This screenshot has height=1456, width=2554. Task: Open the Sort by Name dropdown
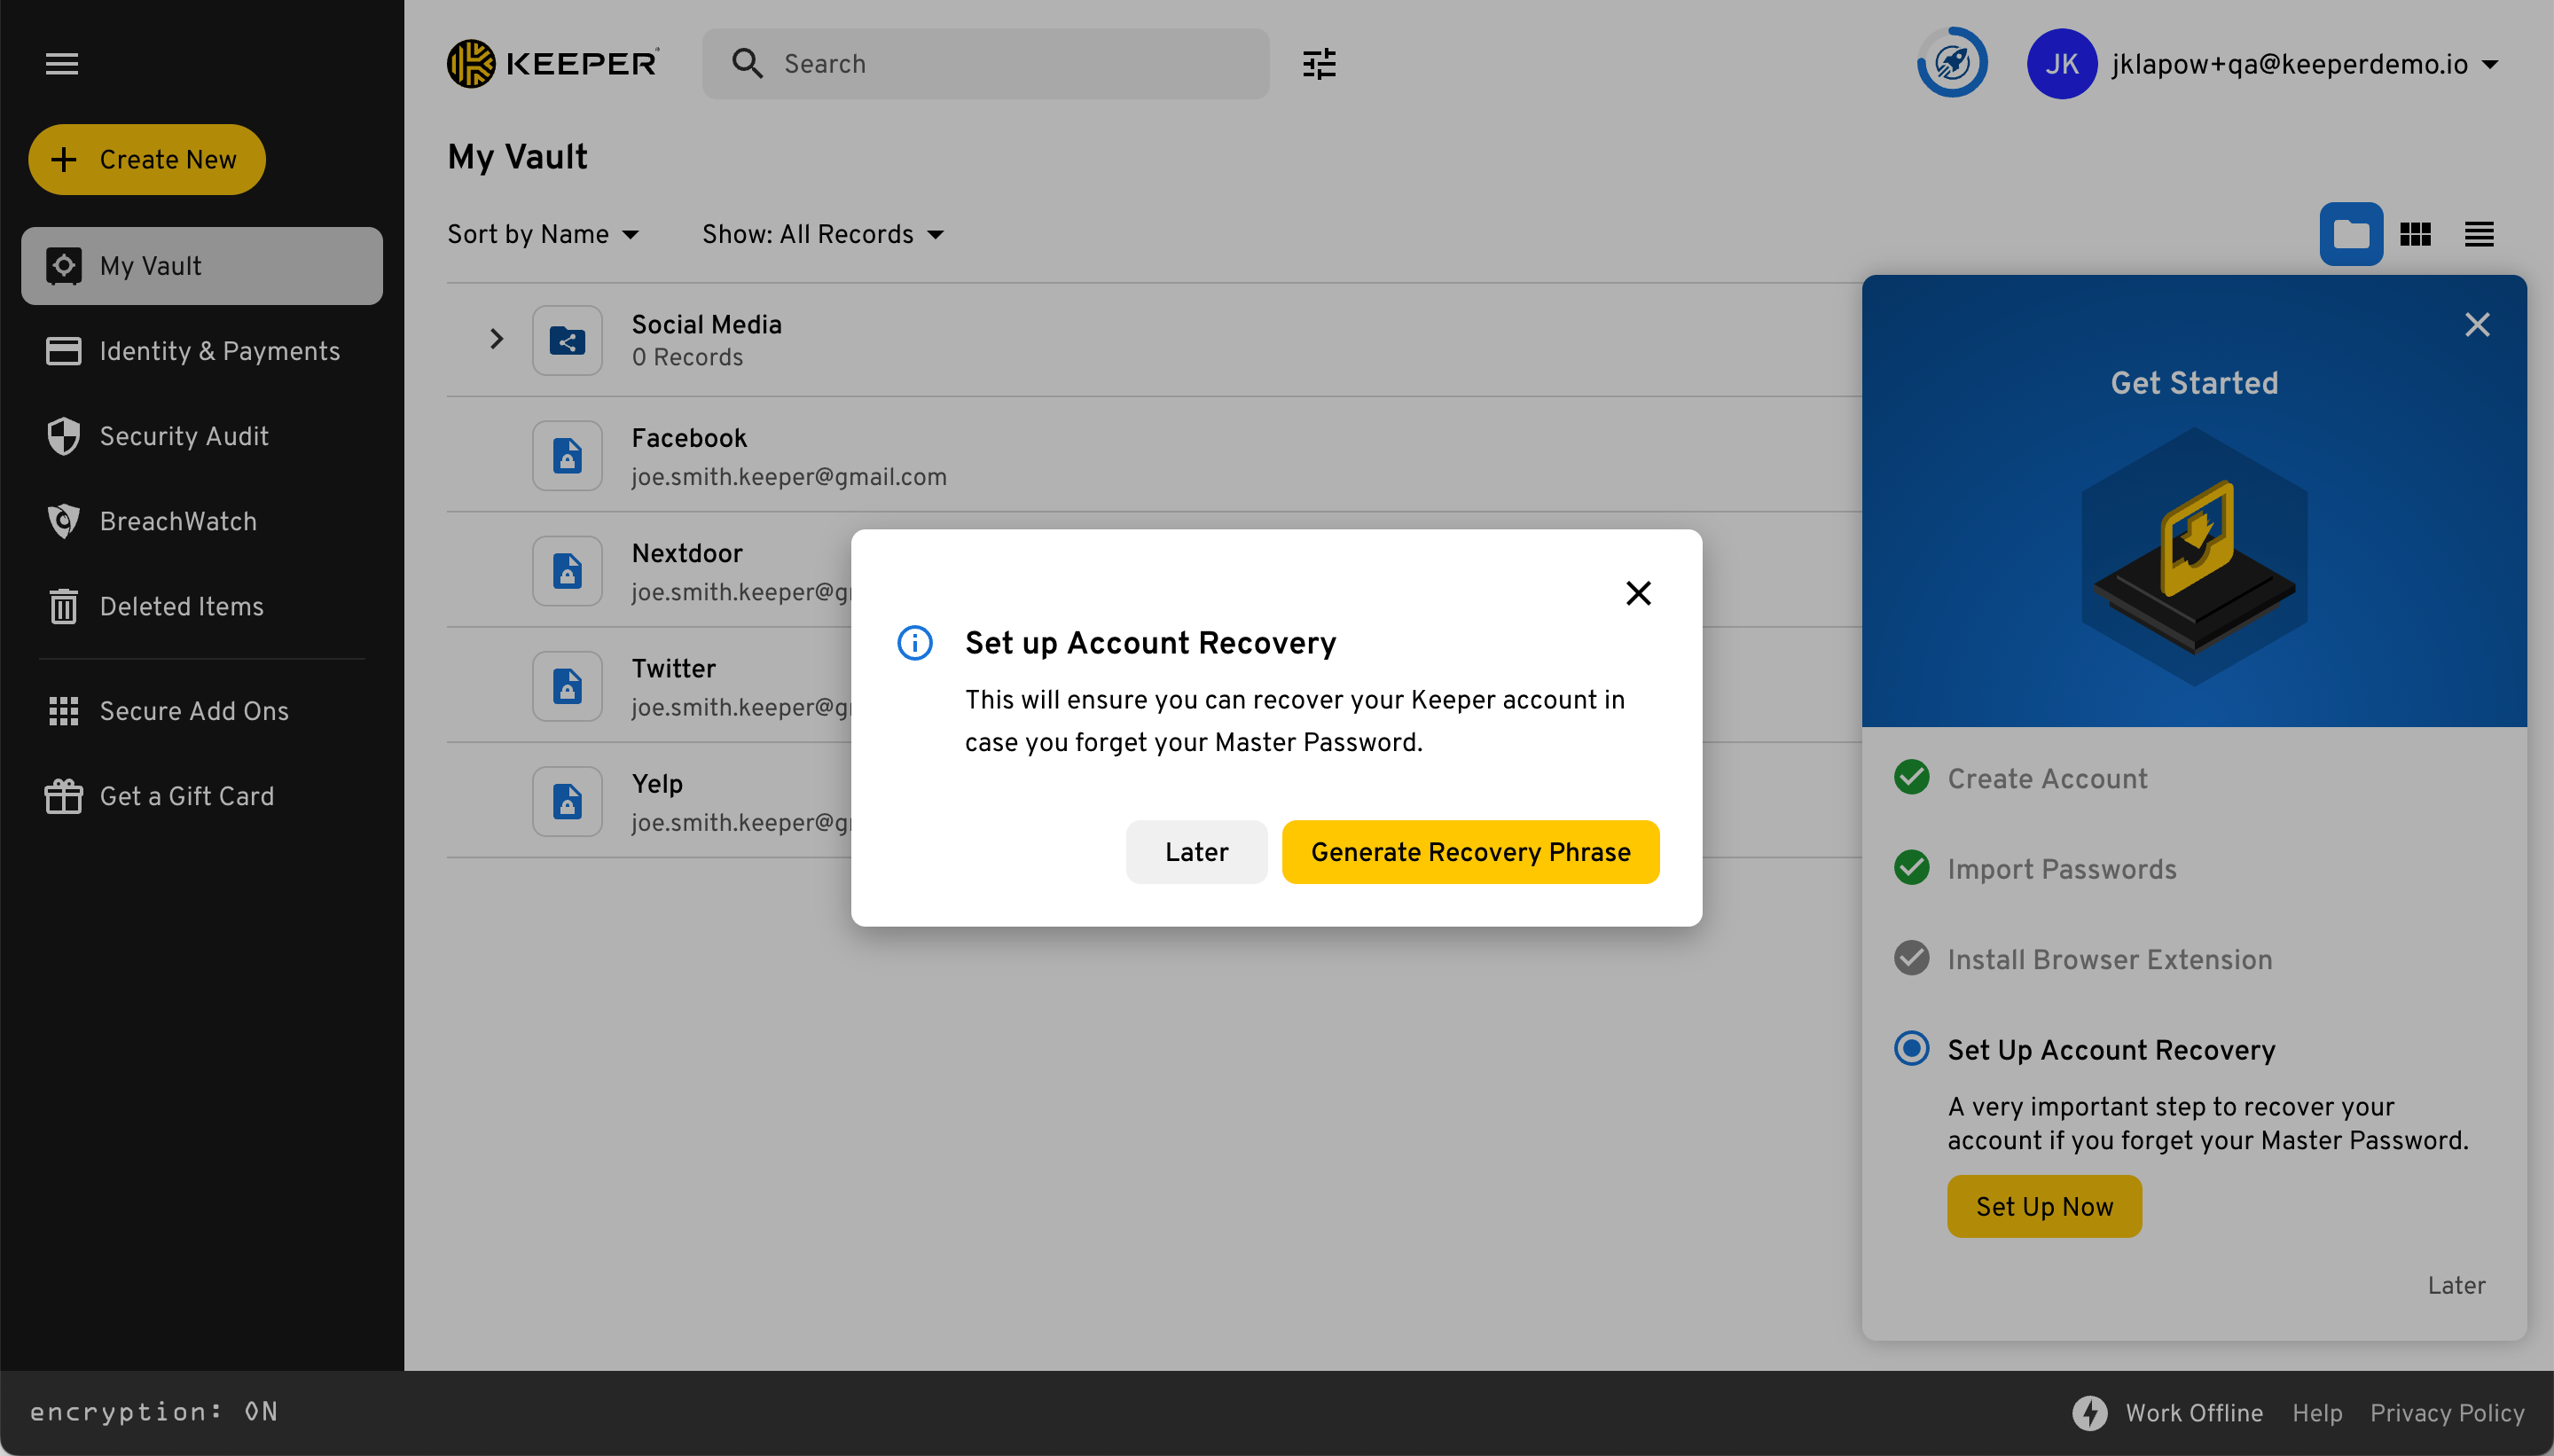543,235
